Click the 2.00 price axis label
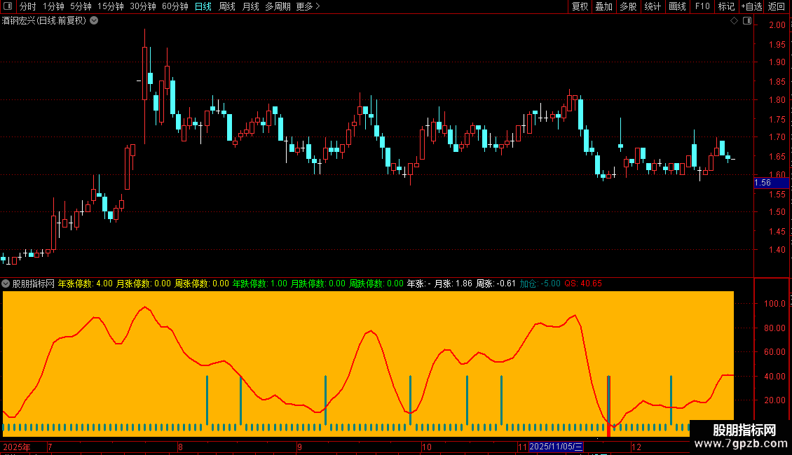 coord(777,24)
